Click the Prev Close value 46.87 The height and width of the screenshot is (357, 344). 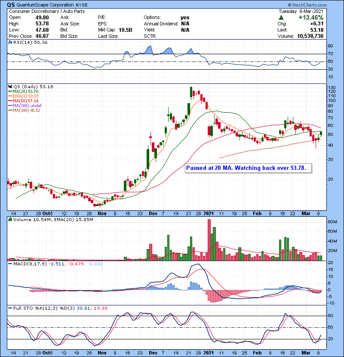pyautogui.click(x=42, y=36)
